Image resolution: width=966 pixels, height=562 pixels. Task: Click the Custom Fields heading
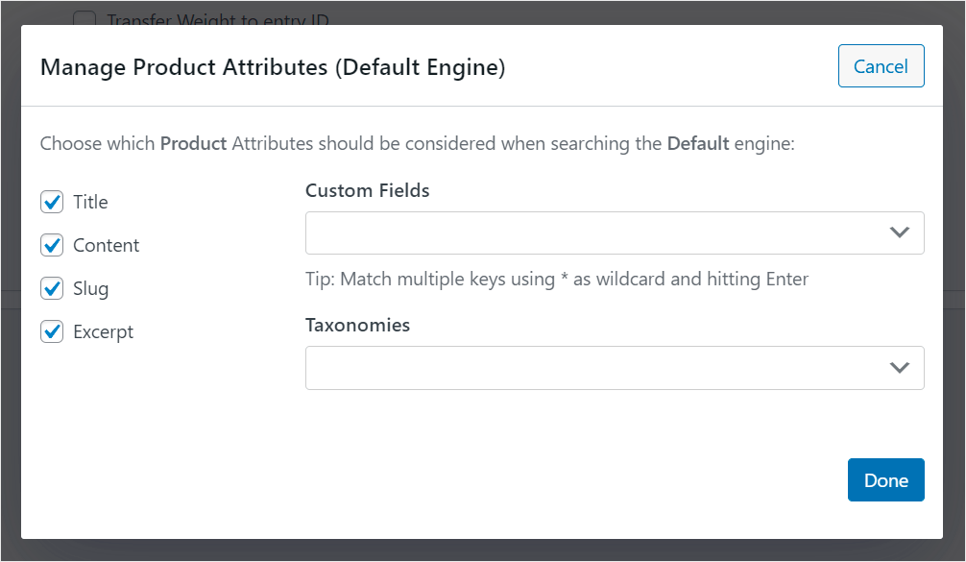[x=367, y=190]
